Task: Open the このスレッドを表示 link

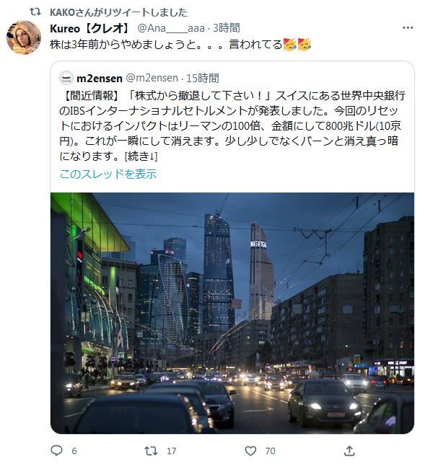Action: (108, 174)
